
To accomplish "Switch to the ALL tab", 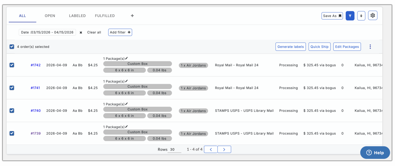I will pyautogui.click(x=23, y=16).
